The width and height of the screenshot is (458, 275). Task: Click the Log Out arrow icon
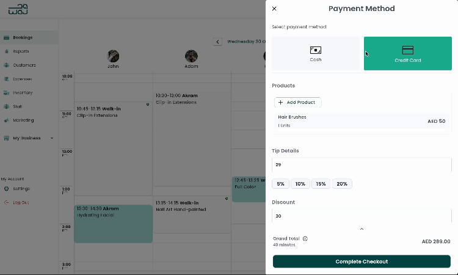click(x=7, y=202)
